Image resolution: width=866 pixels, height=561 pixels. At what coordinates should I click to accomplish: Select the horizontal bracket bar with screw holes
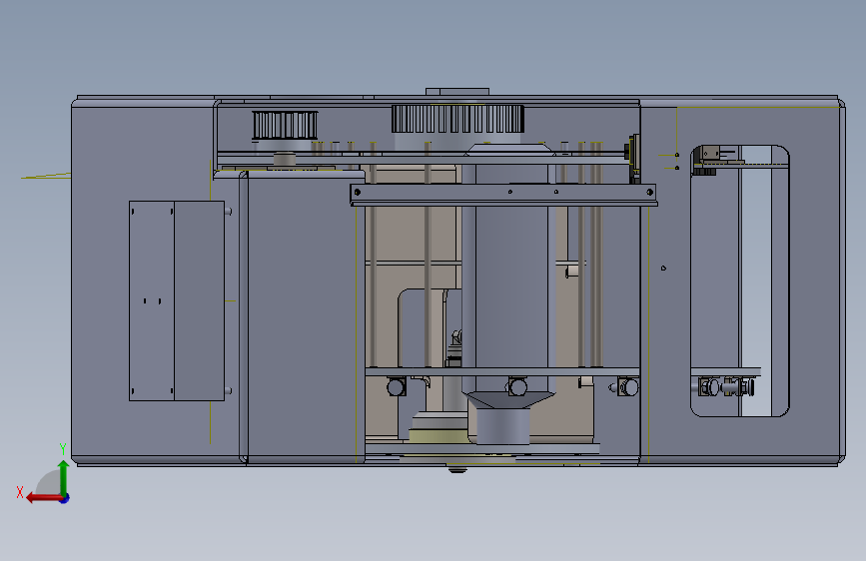coord(503,195)
